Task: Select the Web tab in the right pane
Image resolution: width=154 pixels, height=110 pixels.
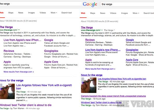Action: (83, 13)
